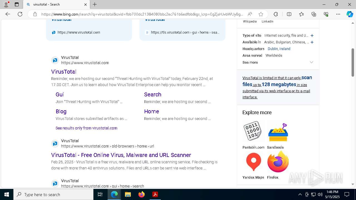Open the Extensions puzzle icon

tap(276, 14)
